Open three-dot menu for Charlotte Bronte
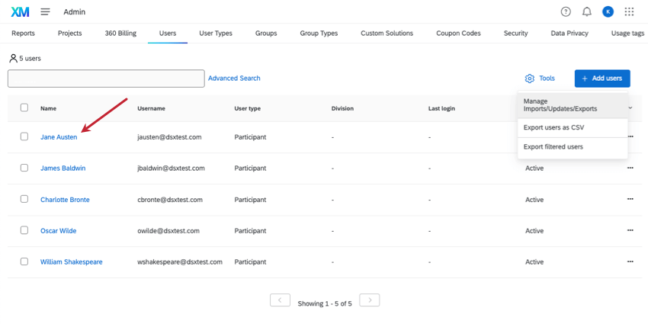Screen dimensions: 648x324 click(630, 199)
